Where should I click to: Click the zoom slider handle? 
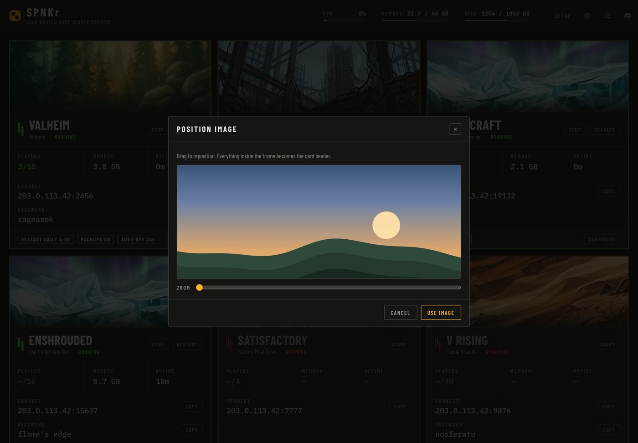pos(199,288)
